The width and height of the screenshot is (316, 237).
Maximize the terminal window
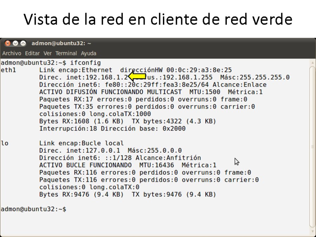click(x=23, y=44)
